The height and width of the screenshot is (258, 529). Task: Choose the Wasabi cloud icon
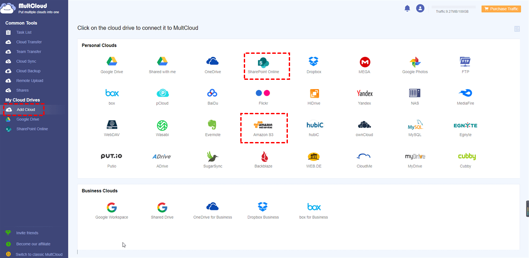coord(162,128)
